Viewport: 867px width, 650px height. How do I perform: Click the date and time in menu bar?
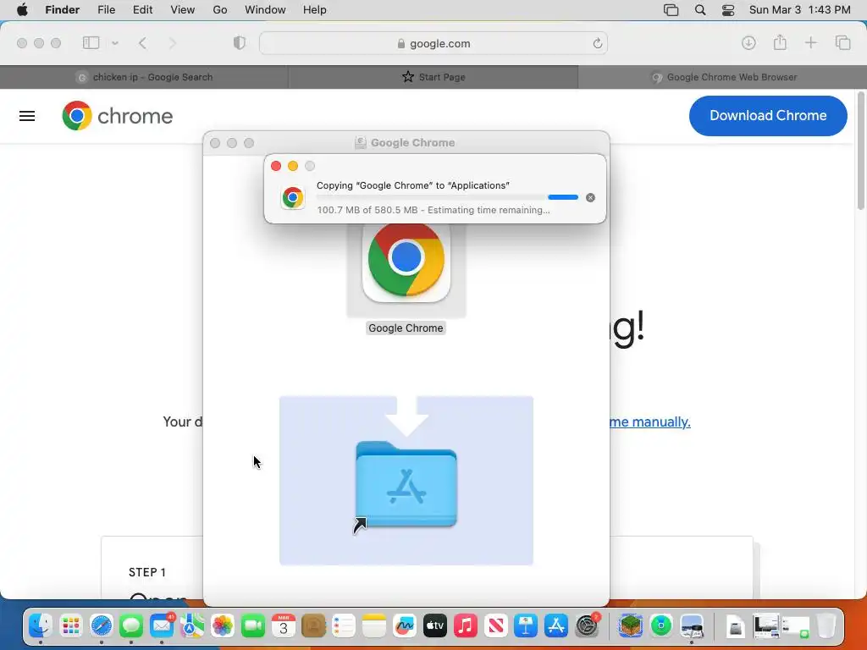pyautogui.click(x=799, y=10)
